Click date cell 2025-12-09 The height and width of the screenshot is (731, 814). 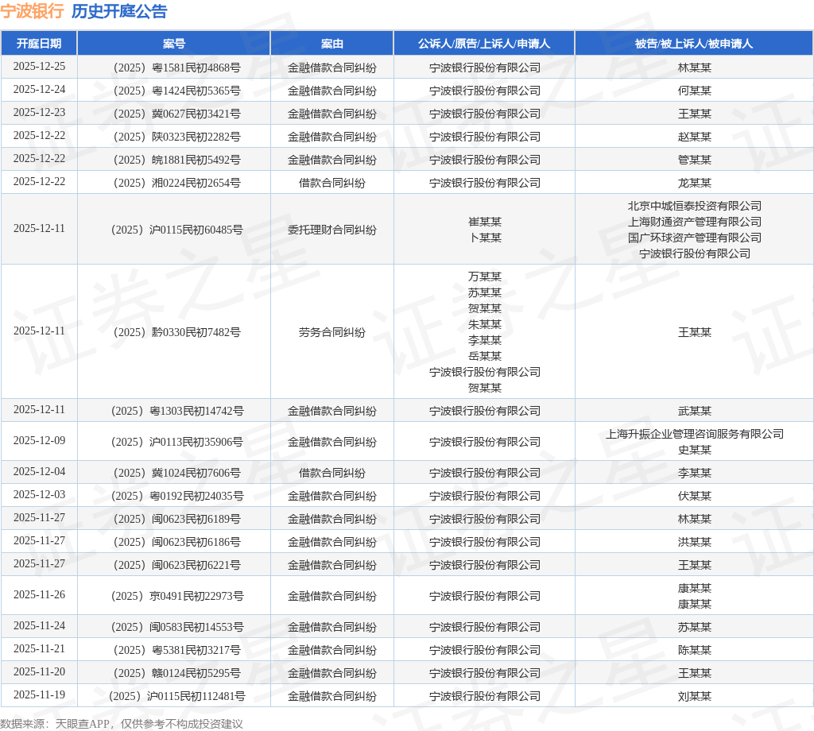coord(39,440)
